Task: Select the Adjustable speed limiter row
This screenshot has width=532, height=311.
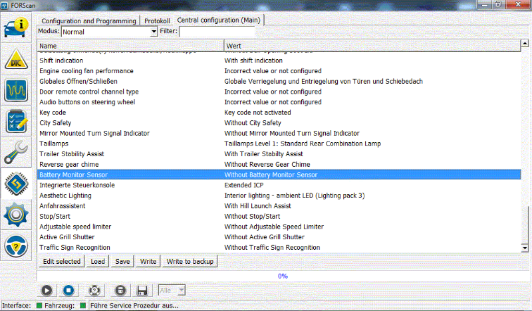Action: pyautogui.click(x=279, y=227)
